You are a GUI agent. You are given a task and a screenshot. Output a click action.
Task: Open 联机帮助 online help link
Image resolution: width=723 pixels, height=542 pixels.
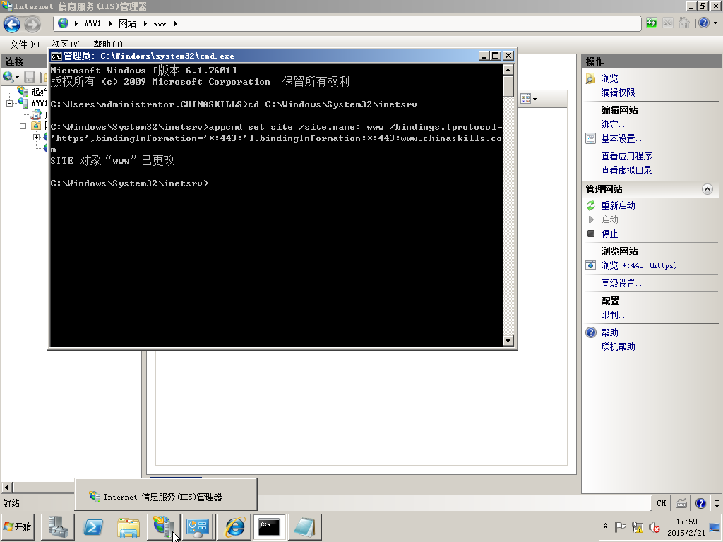(618, 347)
